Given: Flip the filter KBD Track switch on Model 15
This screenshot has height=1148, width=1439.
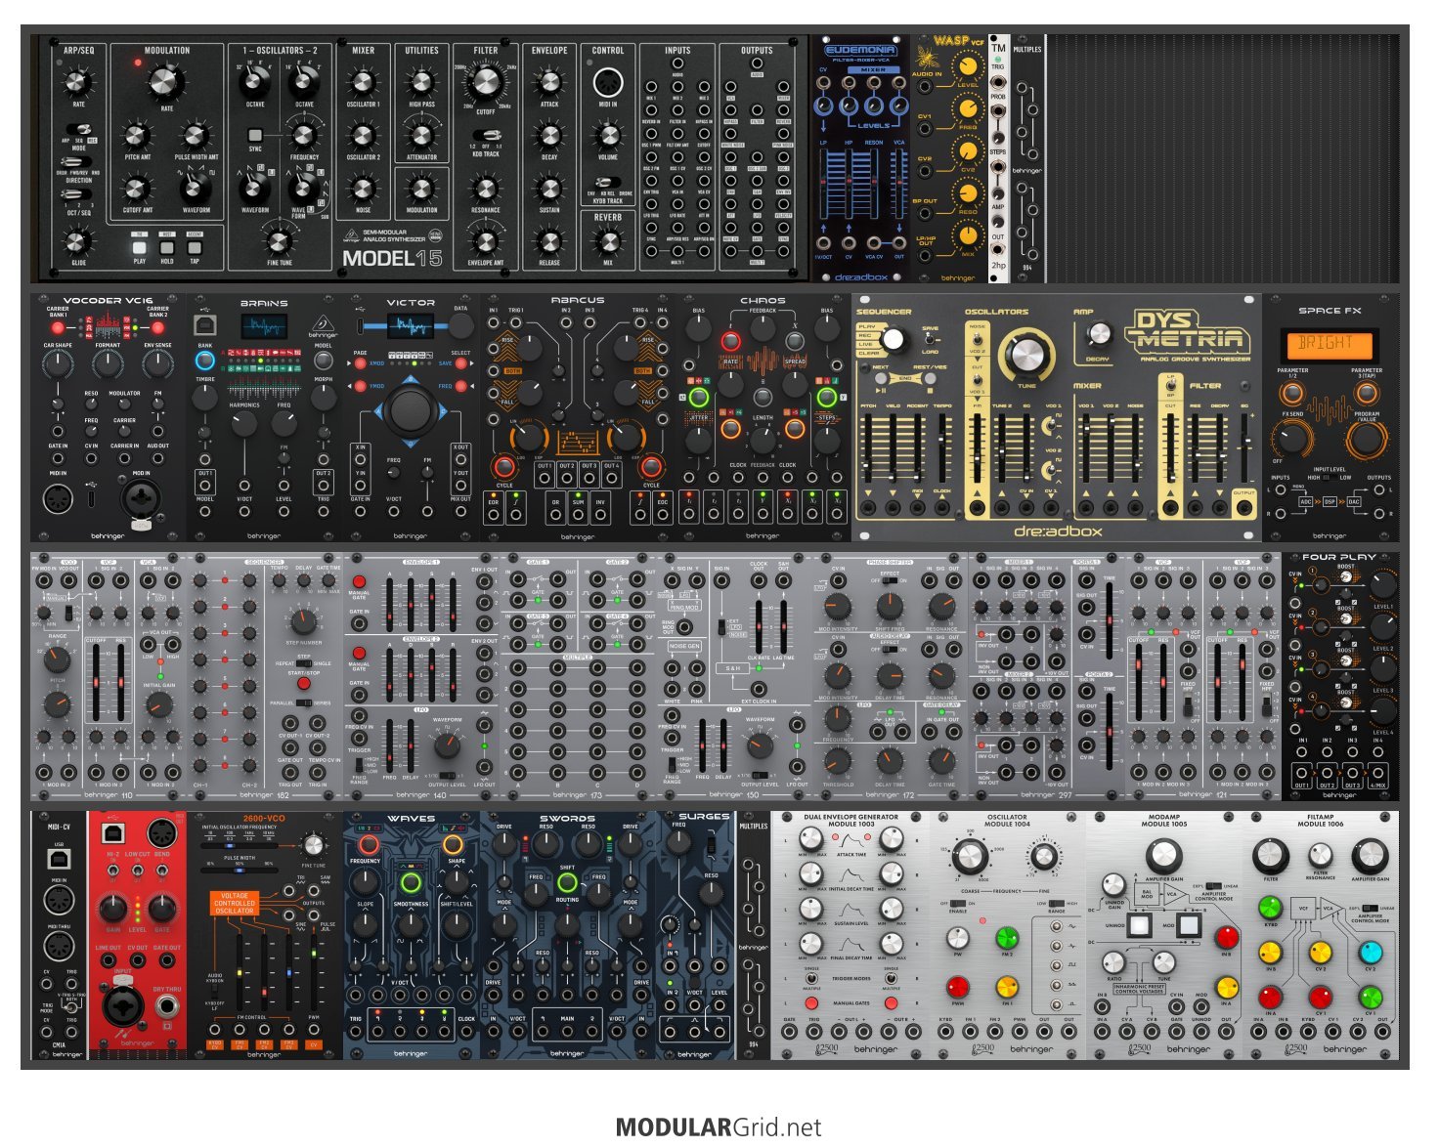Looking at the screenshot, I should pyautogui.click(x=486, y=135).
